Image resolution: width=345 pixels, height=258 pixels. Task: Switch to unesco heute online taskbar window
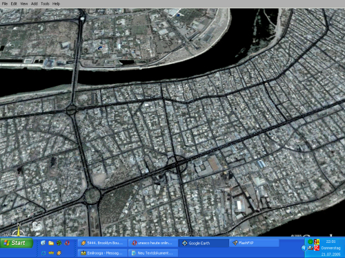point(153,243)
